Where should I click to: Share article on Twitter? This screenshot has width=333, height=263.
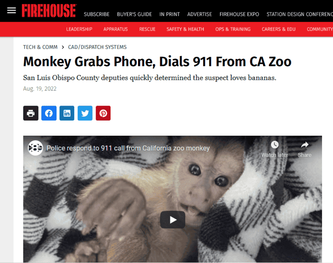pos(85,113)
